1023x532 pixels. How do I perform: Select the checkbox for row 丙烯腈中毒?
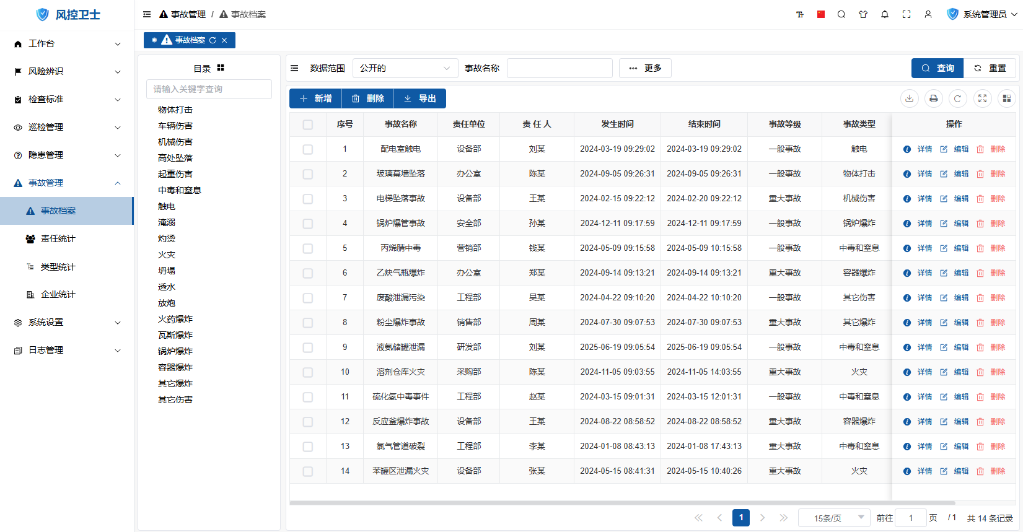[x=308, y=248]
